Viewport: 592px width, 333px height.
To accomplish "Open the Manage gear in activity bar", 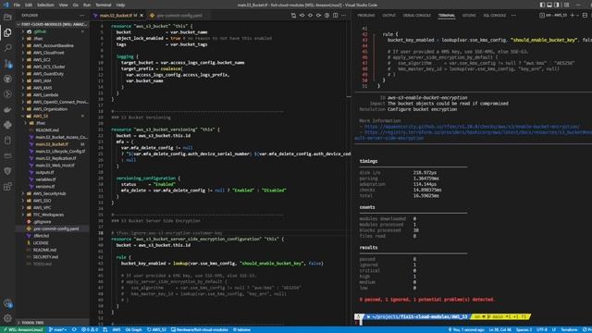I will [7, 318].
